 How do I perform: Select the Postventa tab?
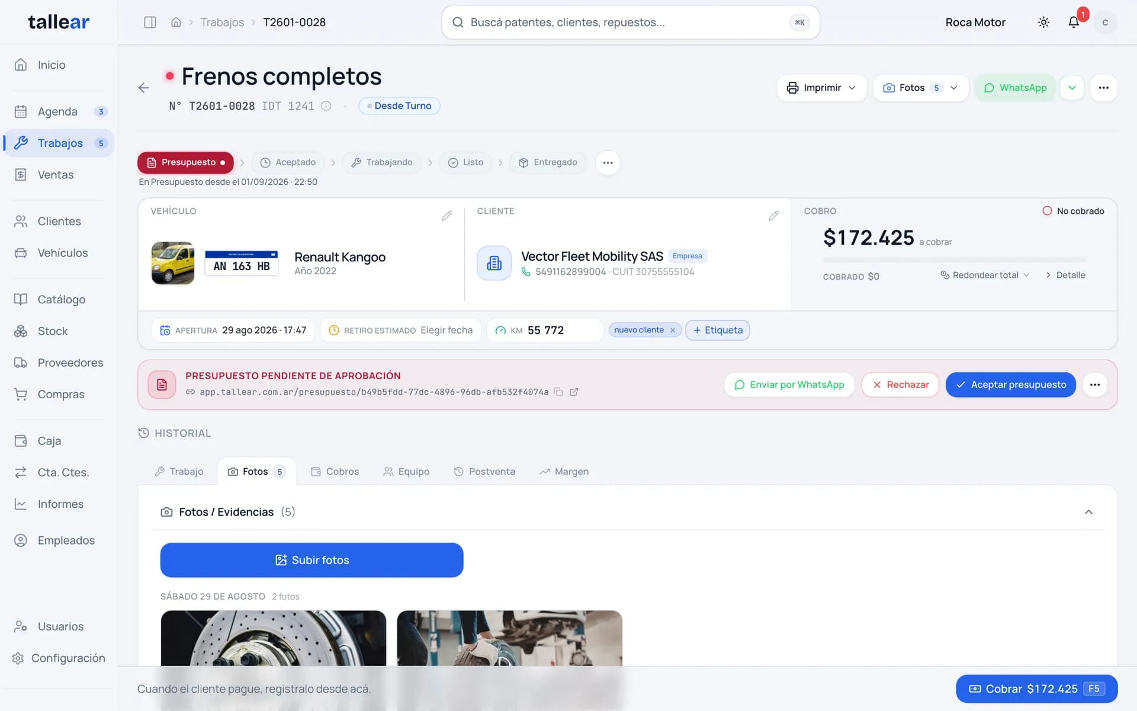point(484,472)
